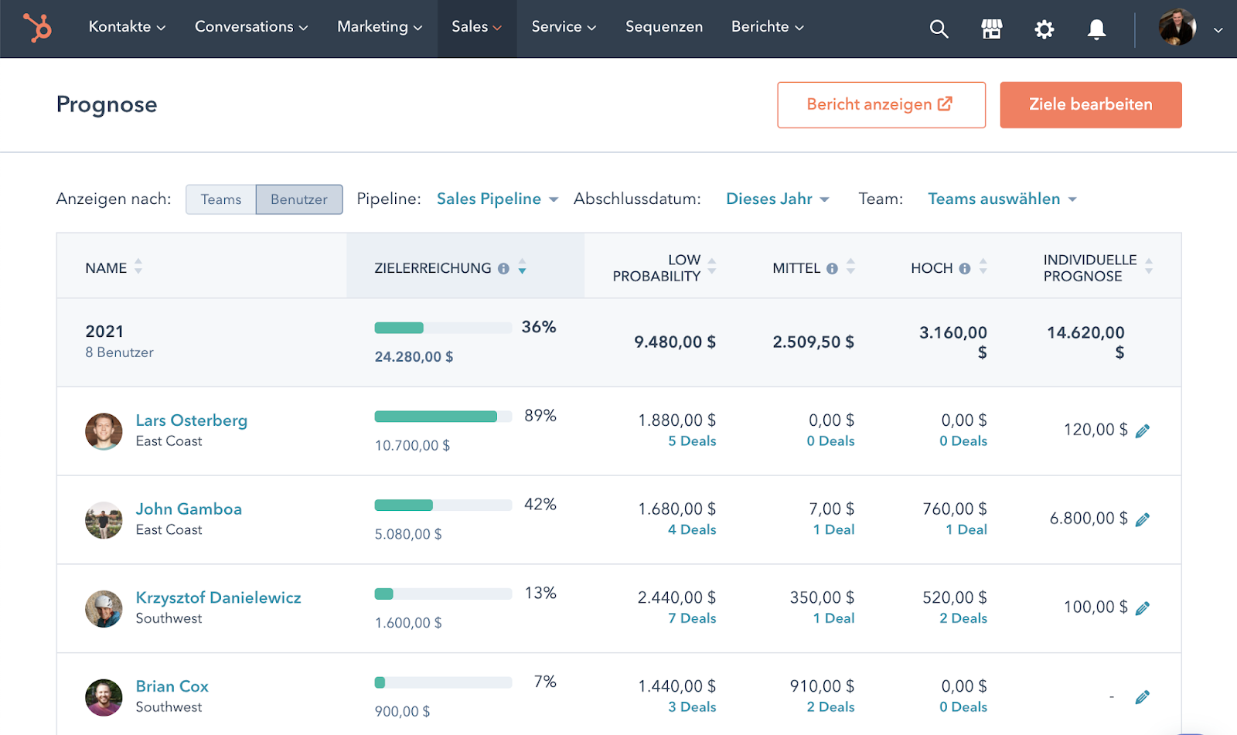
Task: Click the info icon next to Mittel
Action: [832, 269]
